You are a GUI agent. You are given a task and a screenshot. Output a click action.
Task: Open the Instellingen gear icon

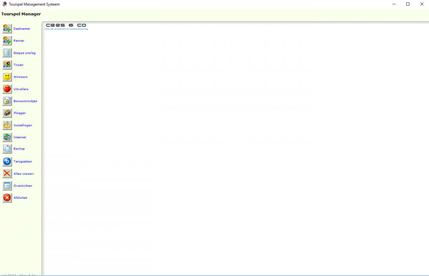[7, 125]
